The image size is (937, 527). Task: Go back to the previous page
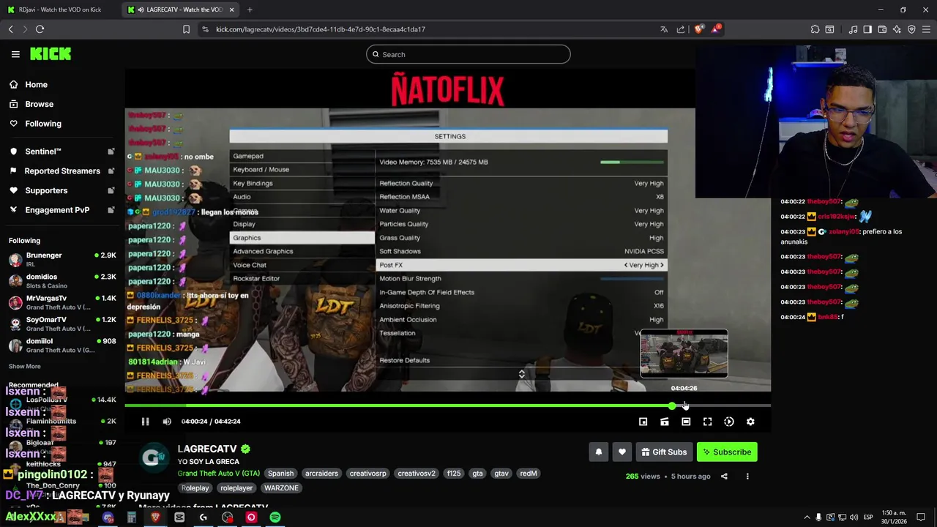coord(10,29)
